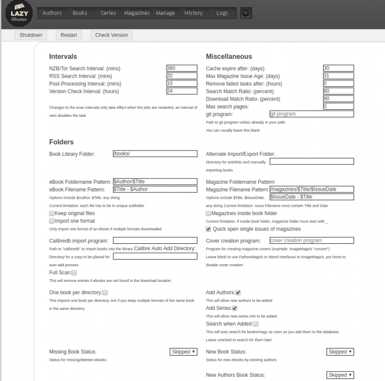The height and width of the screenshot is (381, 385).
Task: Tick the Full Scan checkbox
Action: (x=74, y=273)
